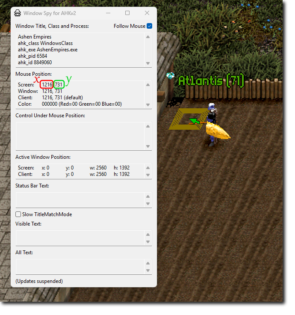Click up arrow in All Text box
The width and height of the screenshot is (295, 315).
pyautogui.click(x=148, y=263)
